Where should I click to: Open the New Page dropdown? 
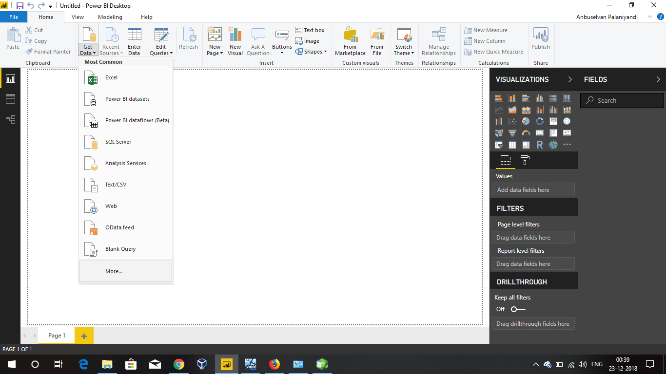click(x=215, y=50)
